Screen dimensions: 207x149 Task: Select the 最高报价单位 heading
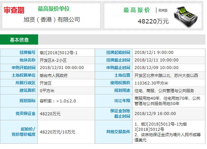(54, 9)
